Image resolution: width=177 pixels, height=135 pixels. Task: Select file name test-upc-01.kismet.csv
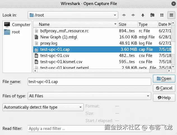coord(61,62)
